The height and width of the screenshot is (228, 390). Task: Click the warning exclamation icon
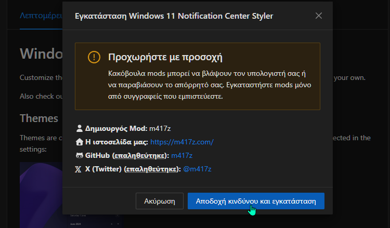pos(94,57)
